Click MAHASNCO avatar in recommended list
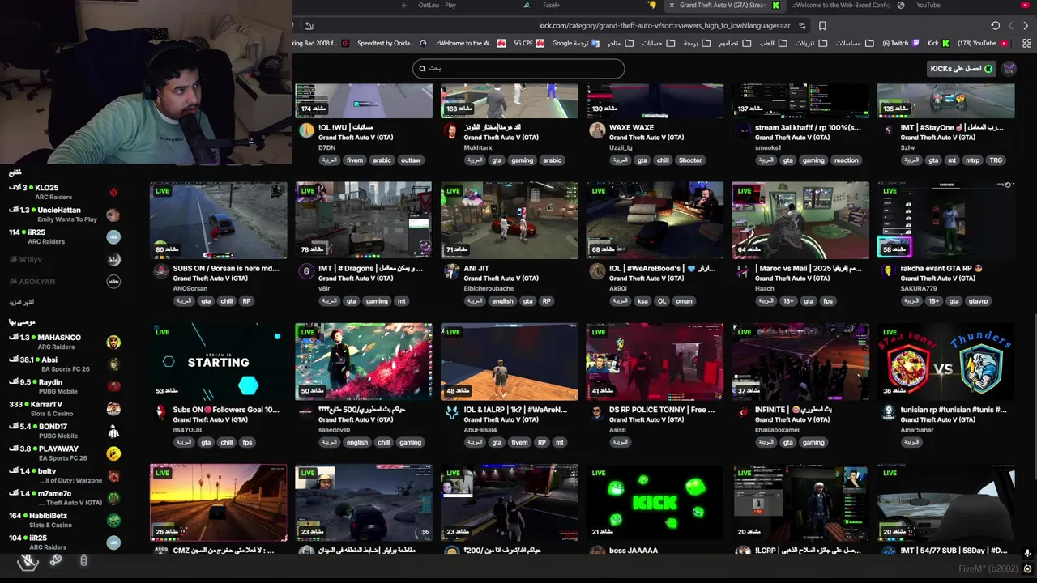1037x583 pixels. (x=113, y=342)
